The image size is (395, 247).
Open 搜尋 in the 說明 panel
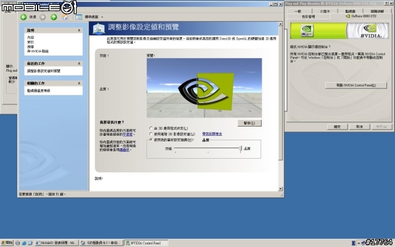point(30,47)
